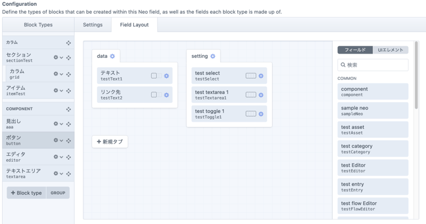This screenshot has width=426, height=224.
Task: Click move handle for ボタン block type
Action: (x=68, y=140)
